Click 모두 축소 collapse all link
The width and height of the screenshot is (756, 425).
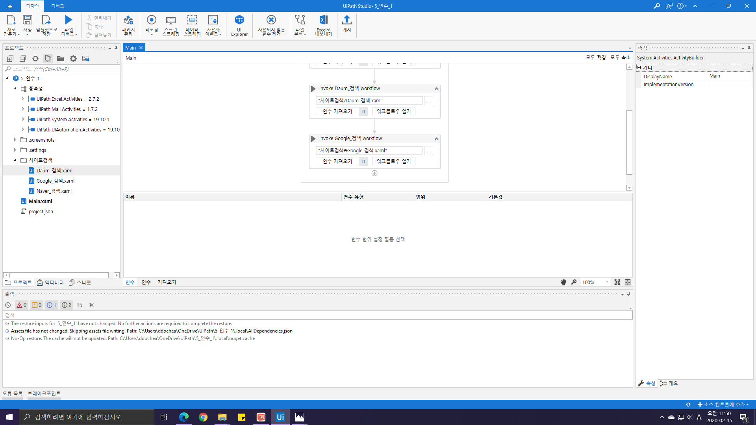[620, 57]
